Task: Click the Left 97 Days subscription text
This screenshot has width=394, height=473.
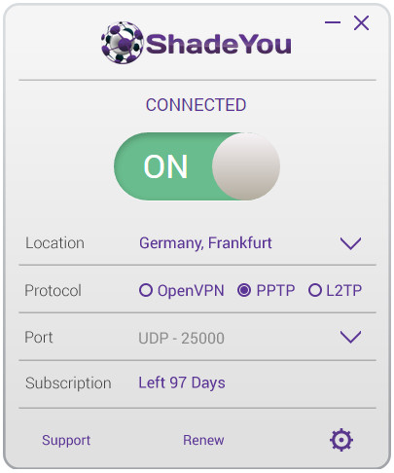Action: click(182, 382)
